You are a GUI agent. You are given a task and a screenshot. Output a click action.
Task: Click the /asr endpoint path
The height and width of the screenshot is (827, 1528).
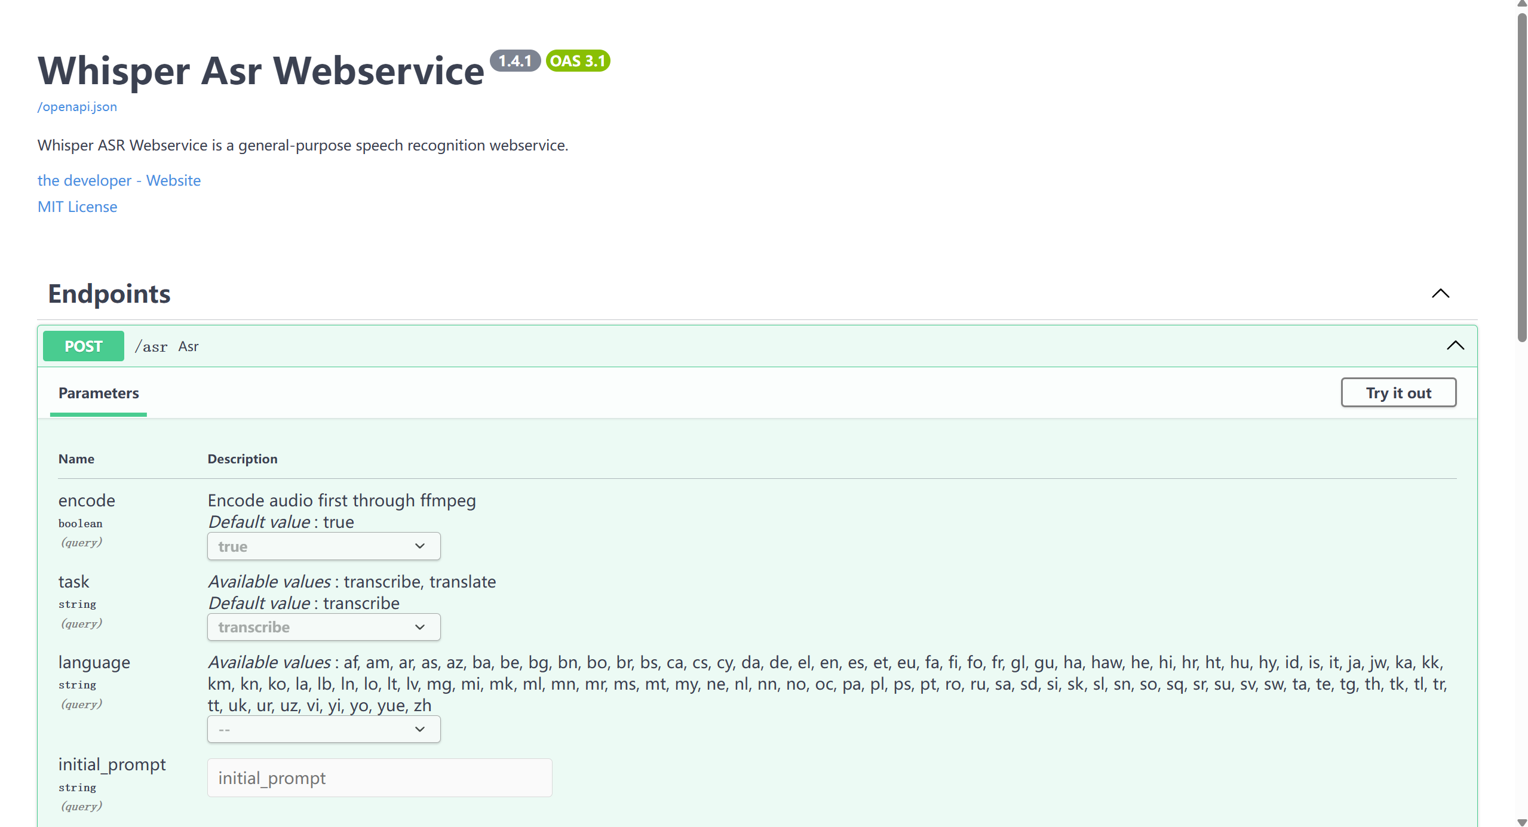151,346
